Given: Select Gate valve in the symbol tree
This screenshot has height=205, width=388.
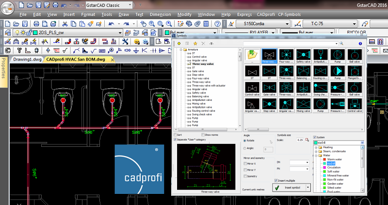Looking at the screenshot, I should pos(198,71).
